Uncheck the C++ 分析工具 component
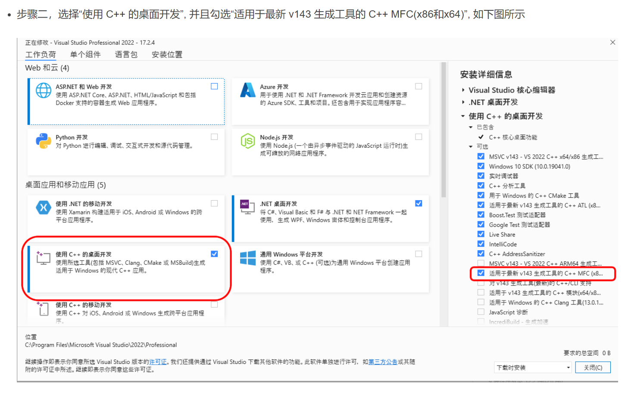This screenshot has width=625, height=394. (x=481, y=186)
